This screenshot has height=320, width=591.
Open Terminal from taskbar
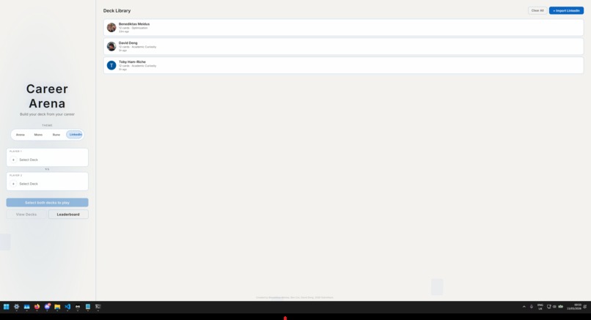98,307
